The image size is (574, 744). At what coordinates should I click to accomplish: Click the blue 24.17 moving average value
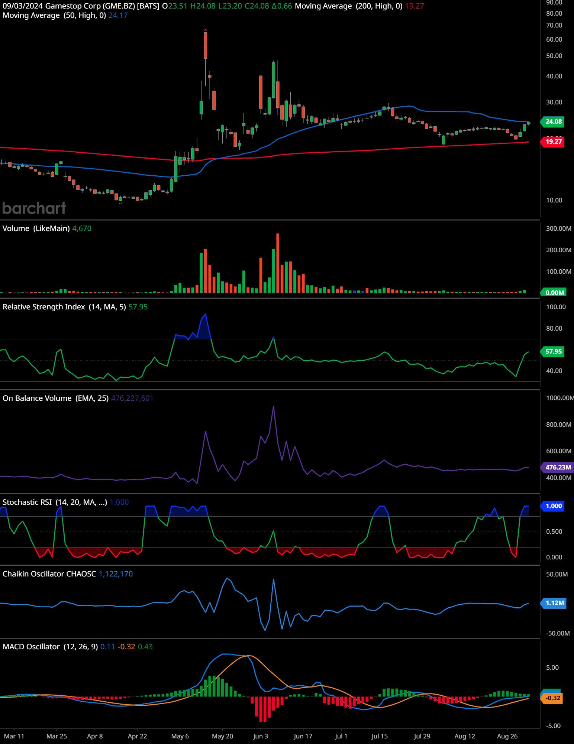pos(118,15)
